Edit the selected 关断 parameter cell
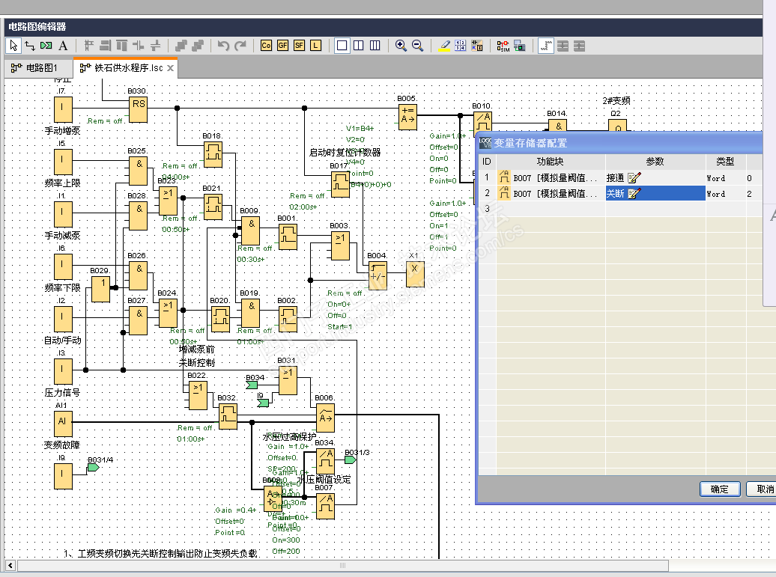The image size is (776, 577). (x=634, y=194)
